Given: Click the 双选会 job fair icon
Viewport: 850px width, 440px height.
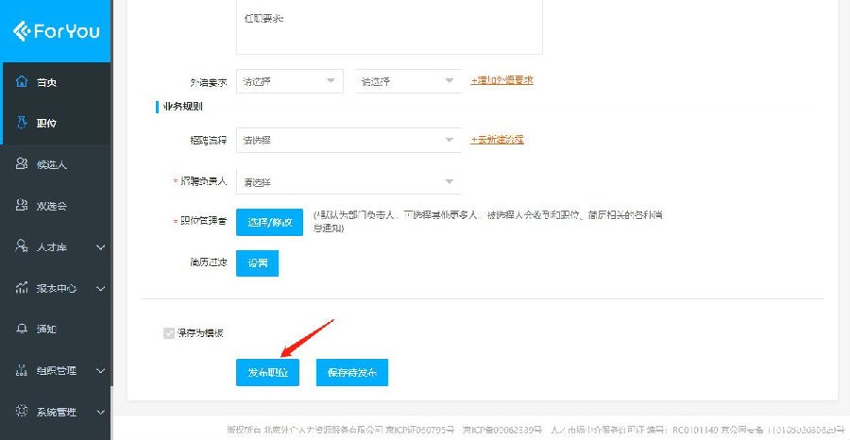Looking at the screenshot, I should 22,205.
